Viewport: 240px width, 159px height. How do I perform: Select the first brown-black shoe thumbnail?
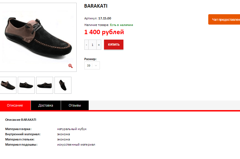tap(8, 85)
